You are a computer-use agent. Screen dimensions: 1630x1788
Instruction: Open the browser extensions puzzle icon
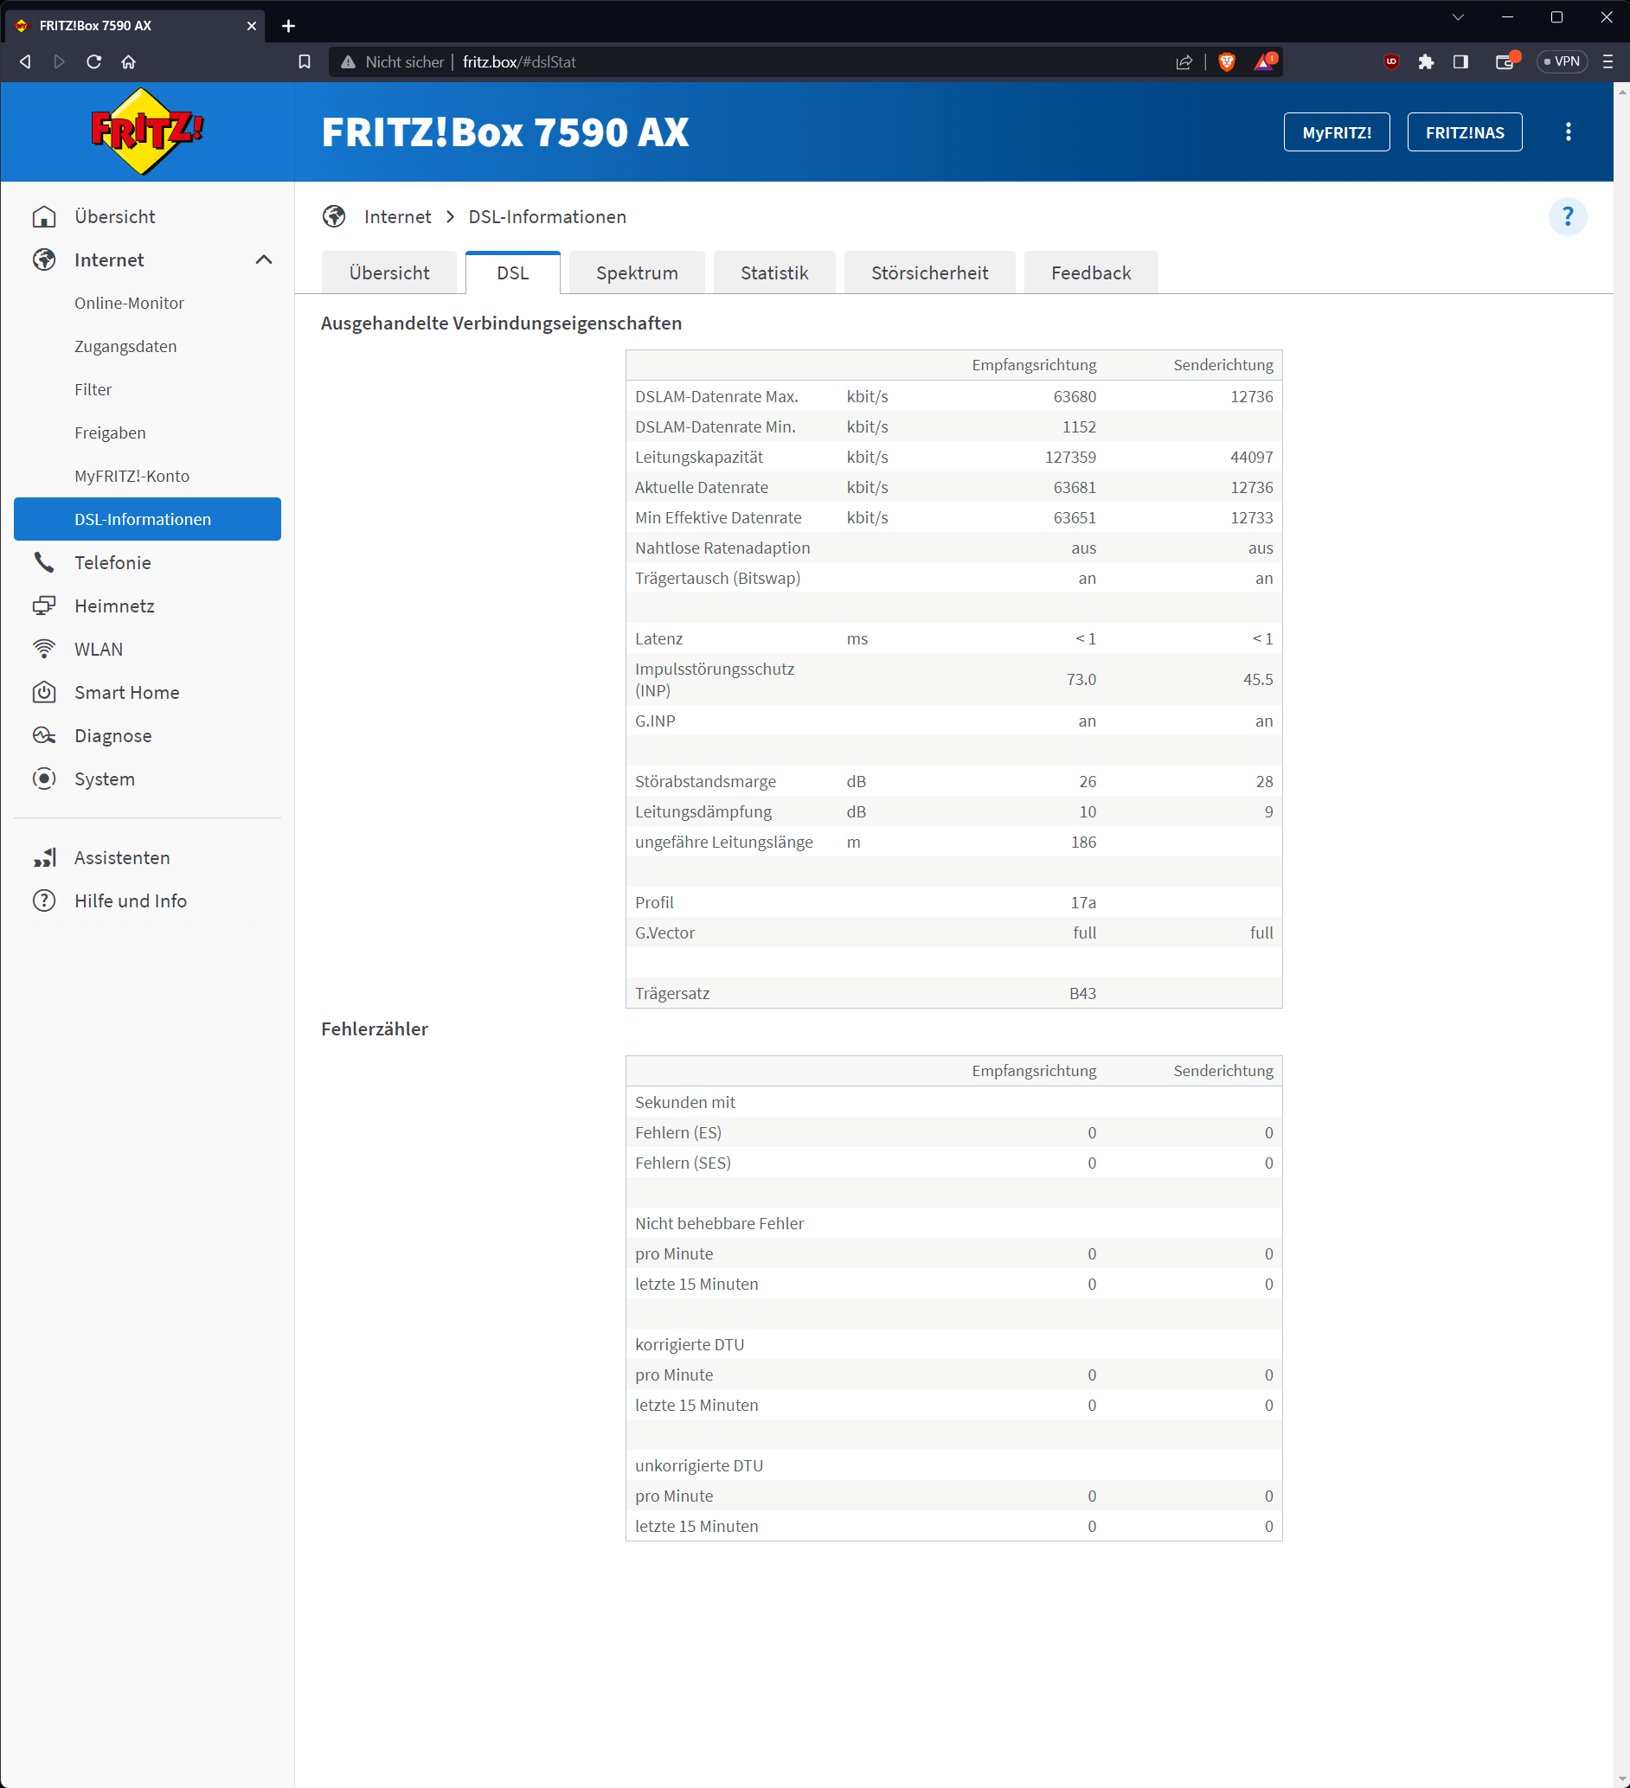pos(1426,62)
